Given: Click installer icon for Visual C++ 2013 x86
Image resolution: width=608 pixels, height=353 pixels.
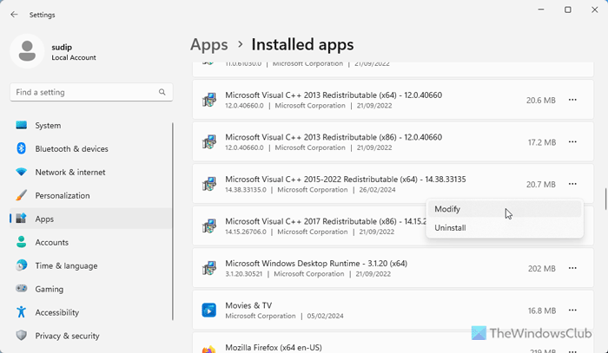Looking at the screenshot, I should click(x=209, y=142).
